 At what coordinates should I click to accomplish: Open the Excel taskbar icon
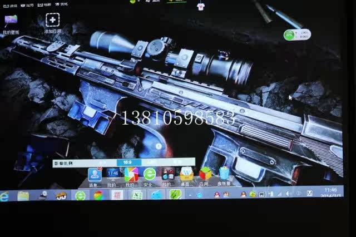(x=136, y=195)
